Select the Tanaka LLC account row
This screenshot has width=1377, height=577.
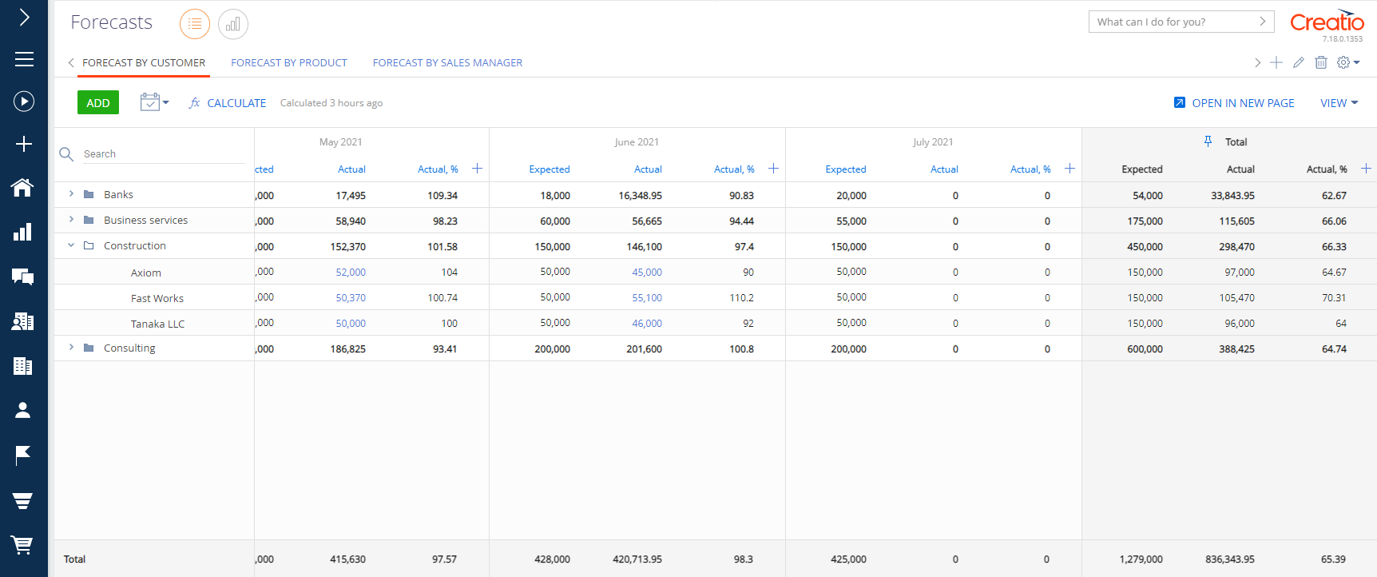(x=157, y=324)
